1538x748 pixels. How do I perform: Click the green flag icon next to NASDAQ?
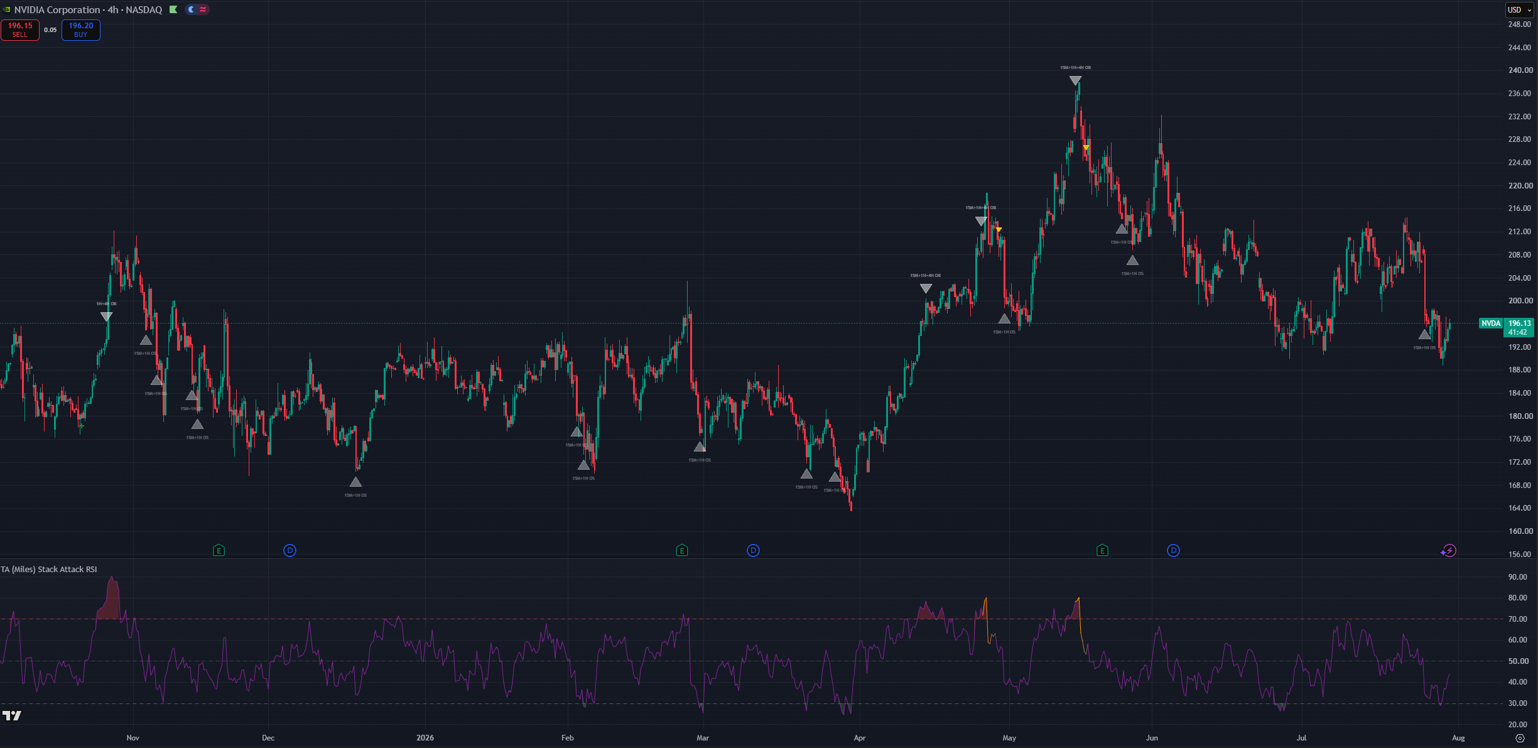173,9
